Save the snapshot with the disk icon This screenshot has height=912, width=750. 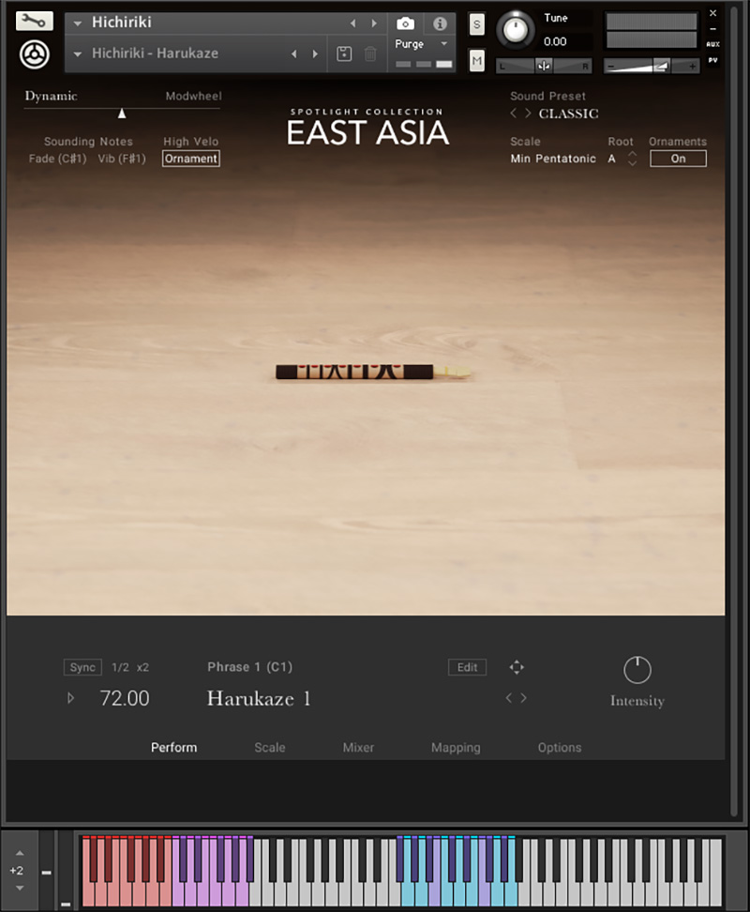(344, 53)
